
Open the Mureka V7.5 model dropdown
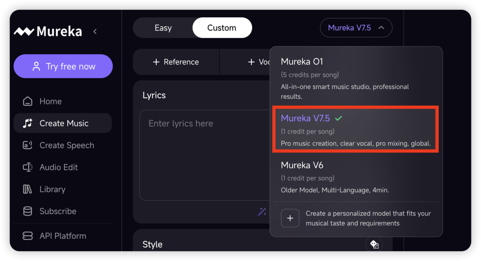click(356, 28)
